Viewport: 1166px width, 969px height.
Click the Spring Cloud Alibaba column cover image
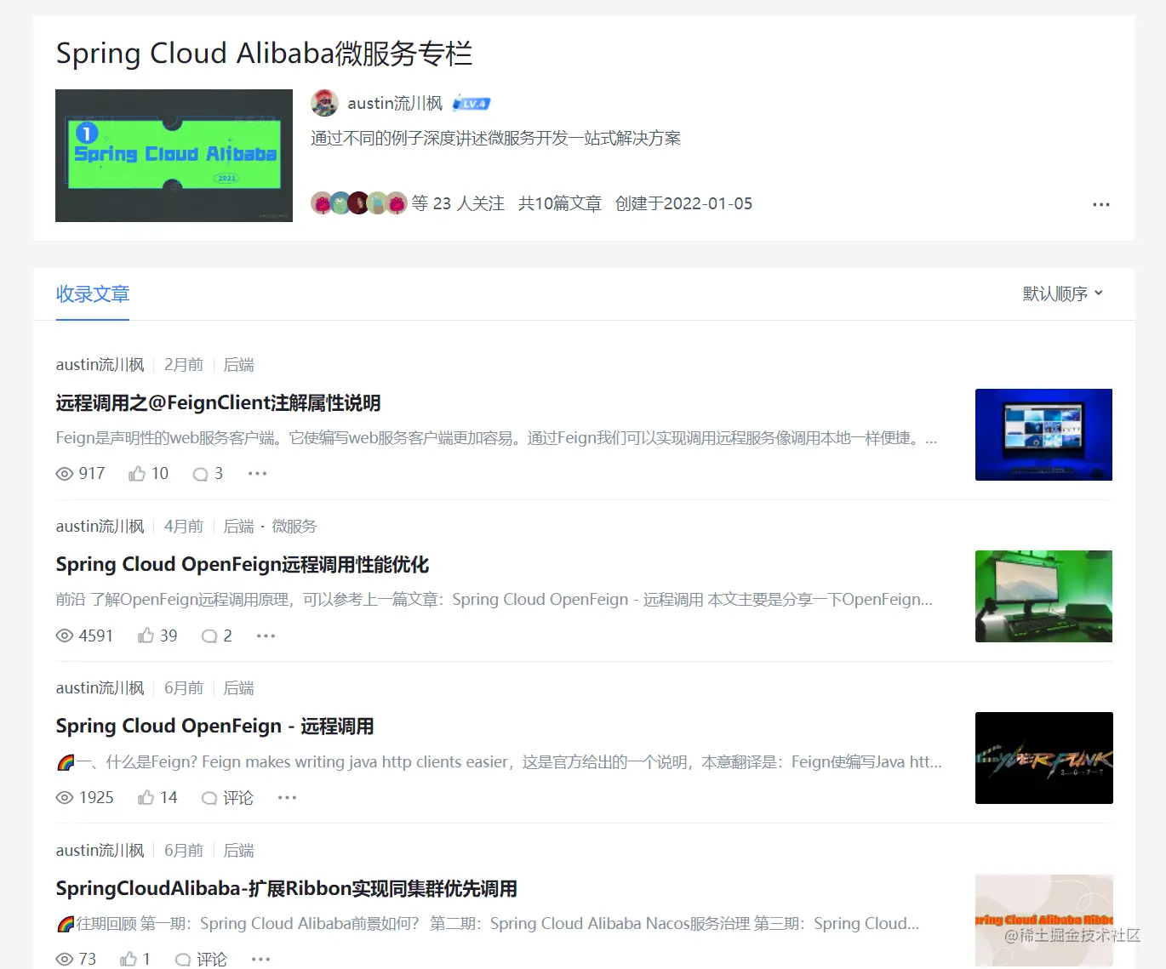[174, 156]
